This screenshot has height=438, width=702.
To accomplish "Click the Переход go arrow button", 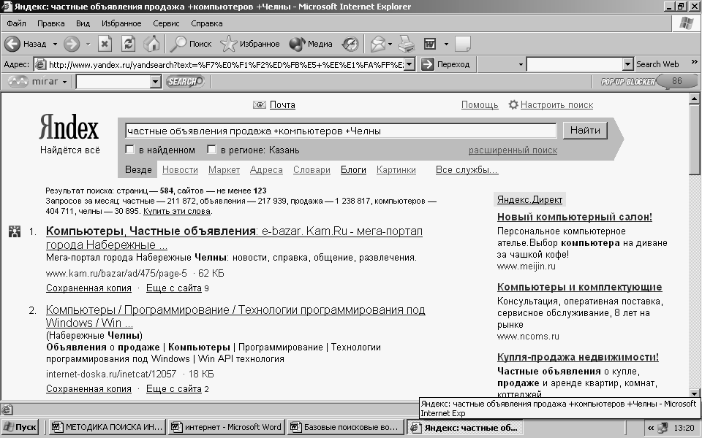I will (x=446, y=64).
